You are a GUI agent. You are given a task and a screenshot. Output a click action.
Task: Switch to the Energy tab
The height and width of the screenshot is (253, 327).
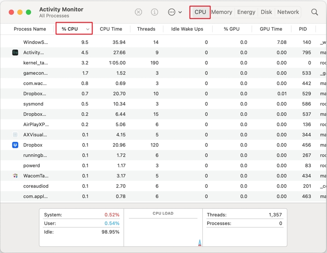tap(246, 12)
